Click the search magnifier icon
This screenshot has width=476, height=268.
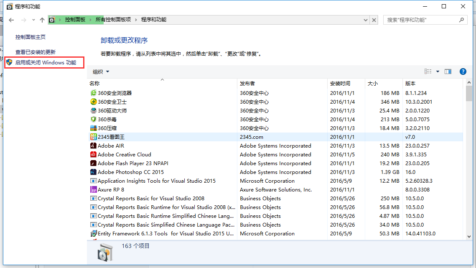click(461, 20)
